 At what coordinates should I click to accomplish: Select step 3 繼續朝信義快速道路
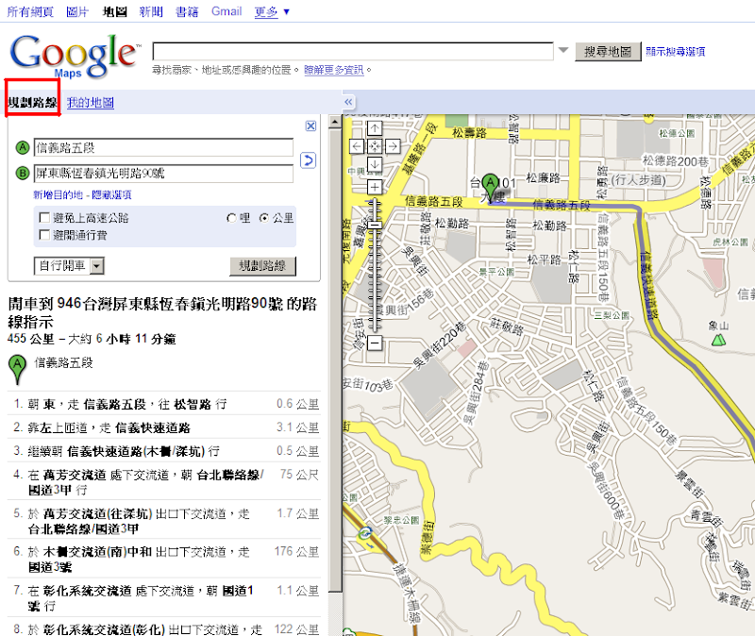point(164,451)
